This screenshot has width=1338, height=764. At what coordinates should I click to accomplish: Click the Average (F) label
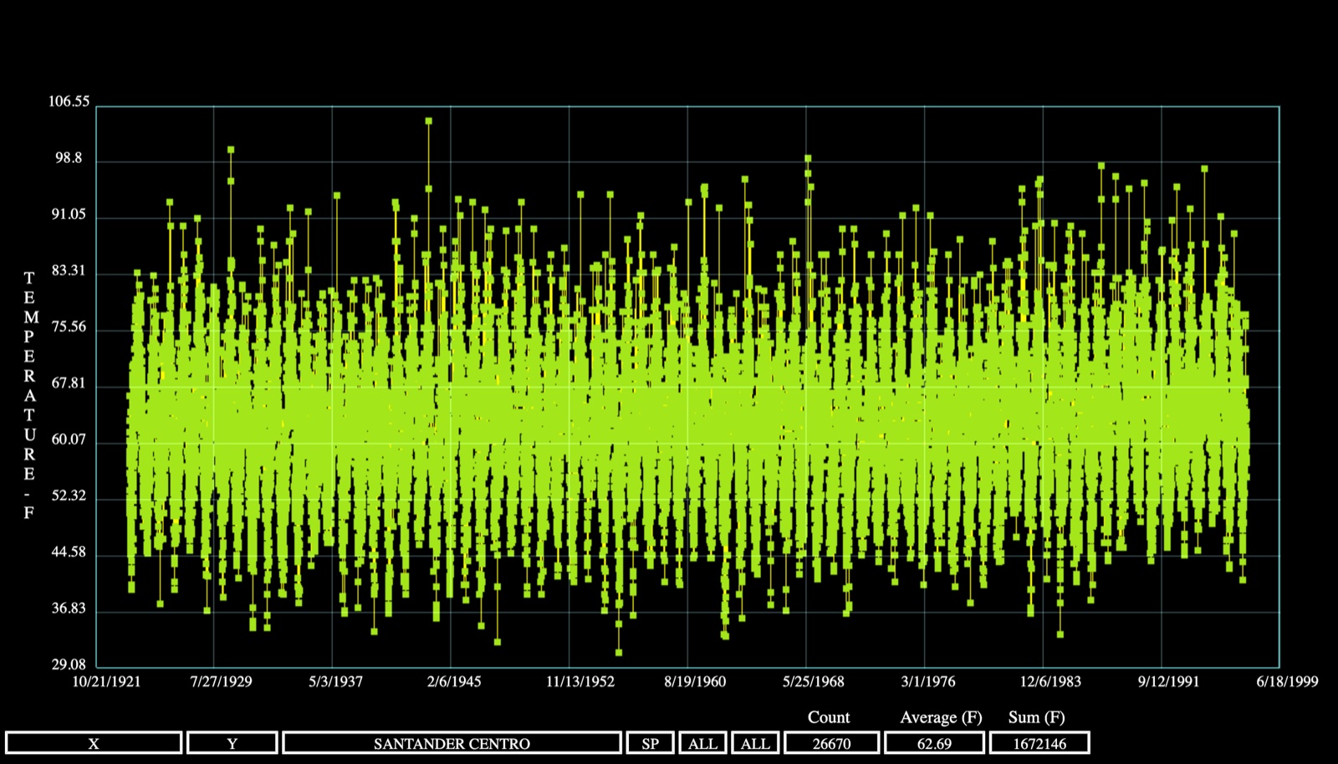pyautogui.click(x=941, y=717)
